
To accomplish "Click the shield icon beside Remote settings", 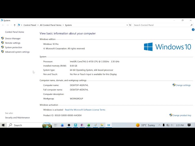I will (x=2, y=43).
